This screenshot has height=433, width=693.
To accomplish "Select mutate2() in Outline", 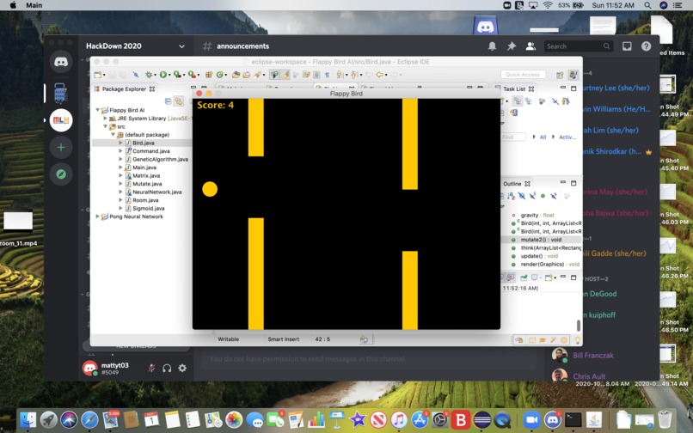I will click(541, 240).
